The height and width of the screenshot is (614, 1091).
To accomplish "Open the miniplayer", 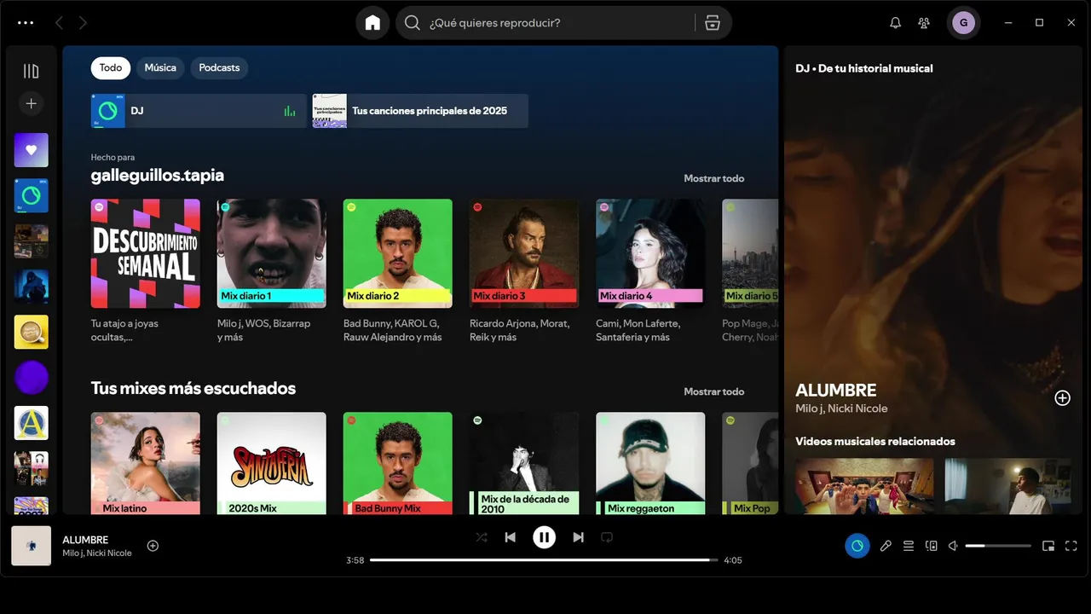I will [x=1048, y=546].
